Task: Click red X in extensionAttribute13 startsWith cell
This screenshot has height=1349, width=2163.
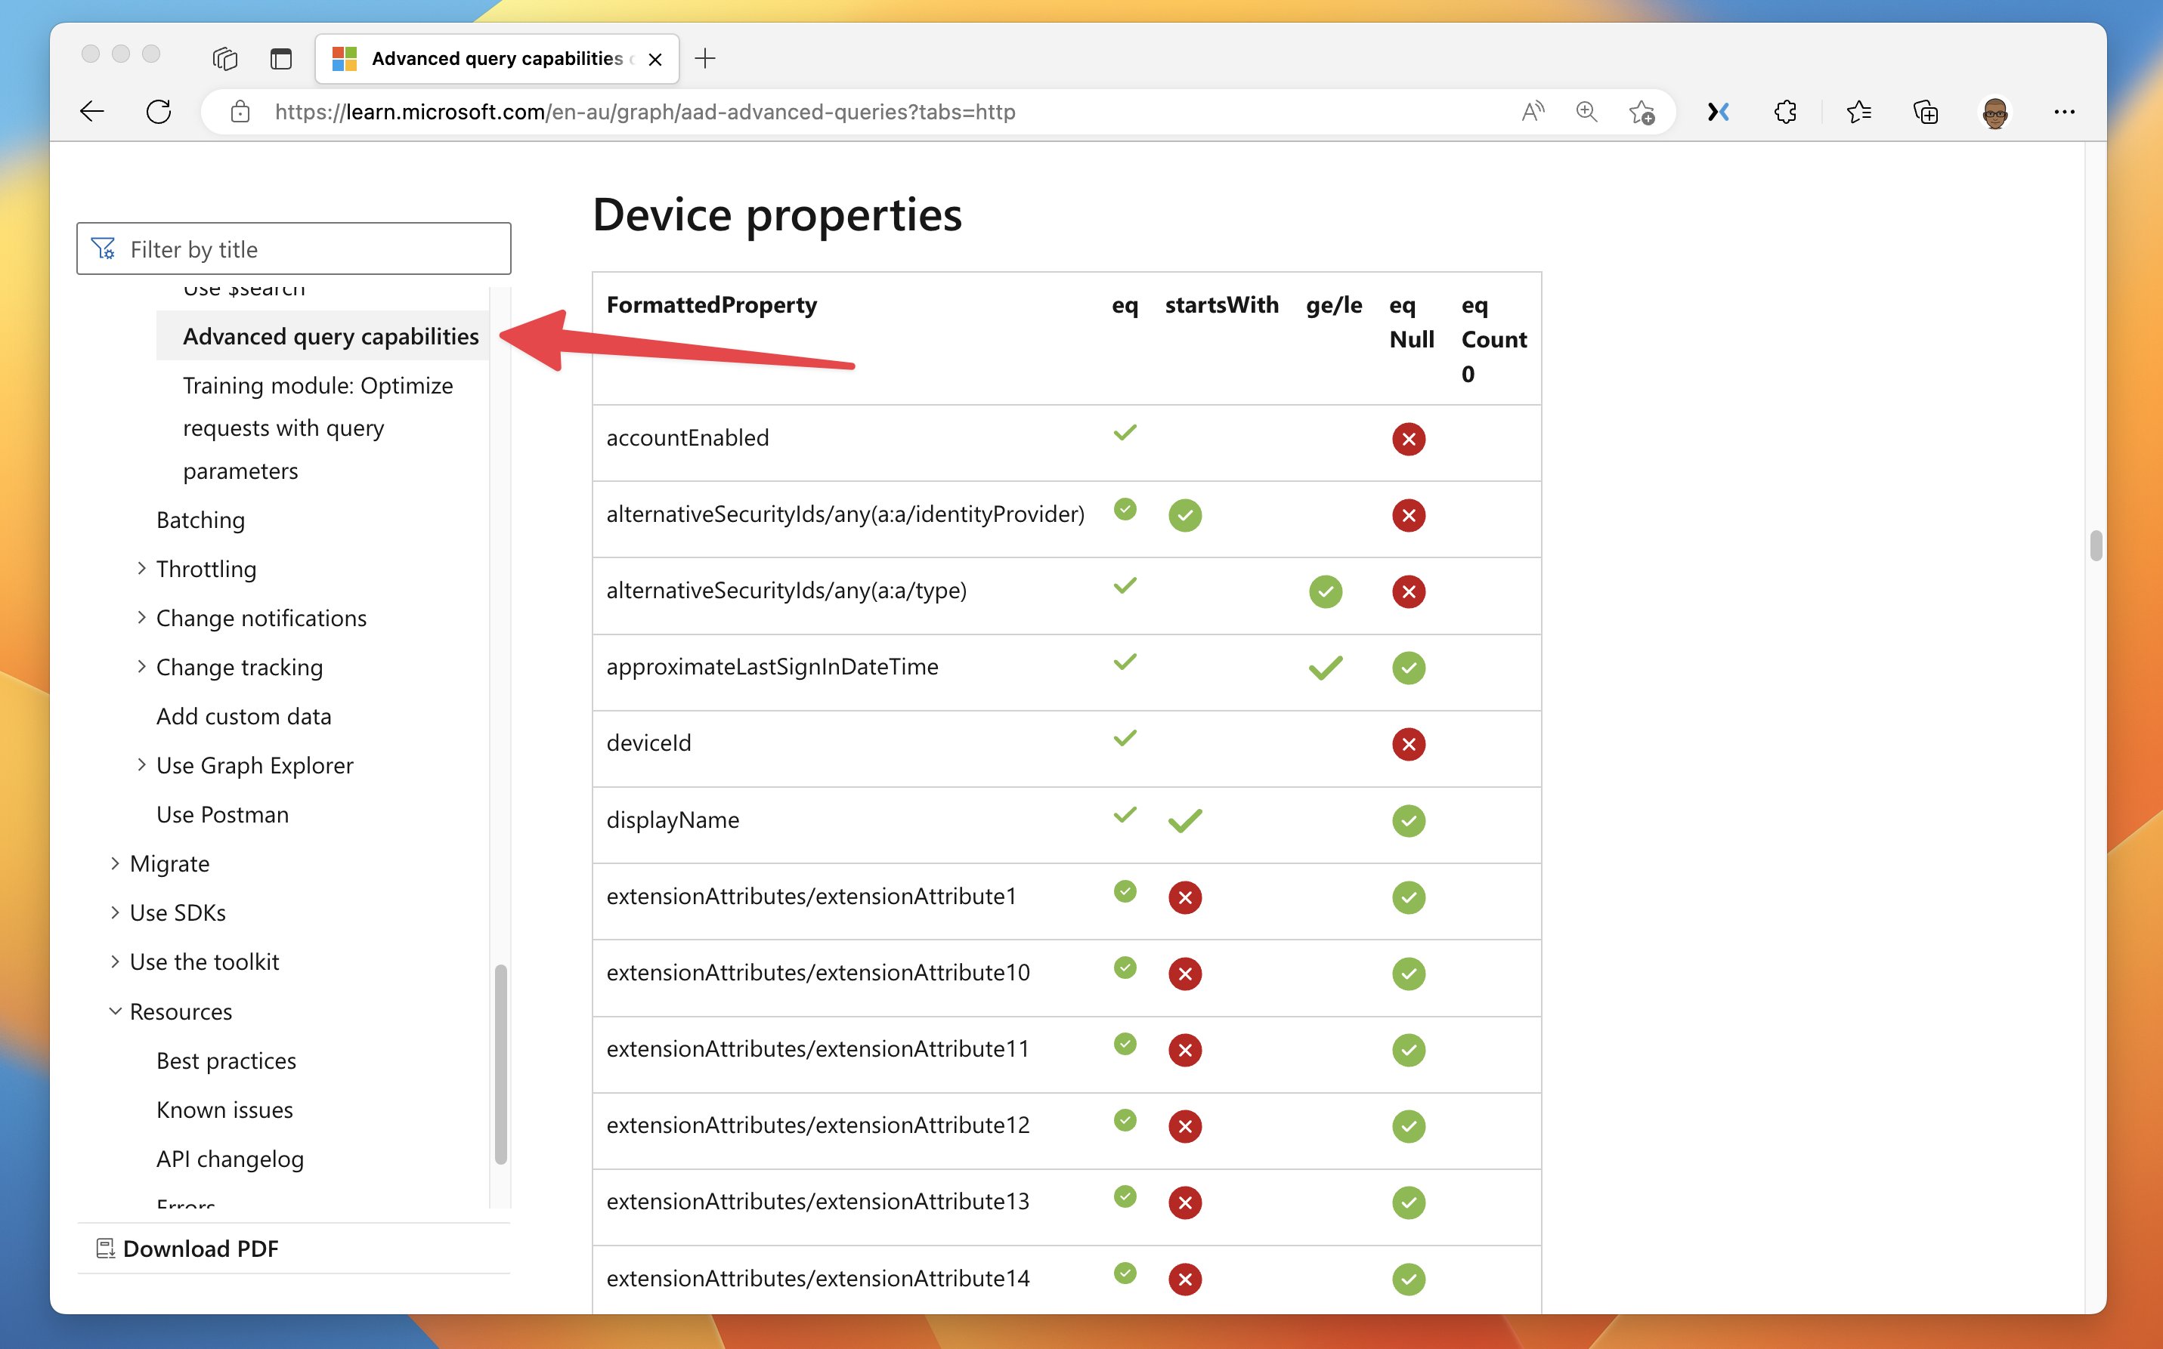Action: tap(1184, 1202)
